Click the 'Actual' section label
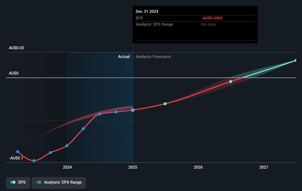The width and height of the screenshot is (302, 191). coord(124,57)
